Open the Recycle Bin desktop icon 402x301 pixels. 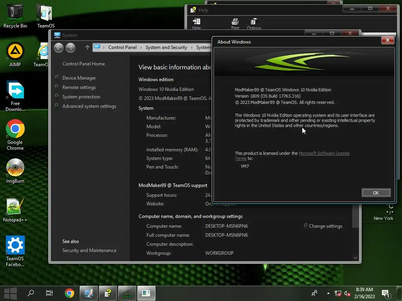15,16
